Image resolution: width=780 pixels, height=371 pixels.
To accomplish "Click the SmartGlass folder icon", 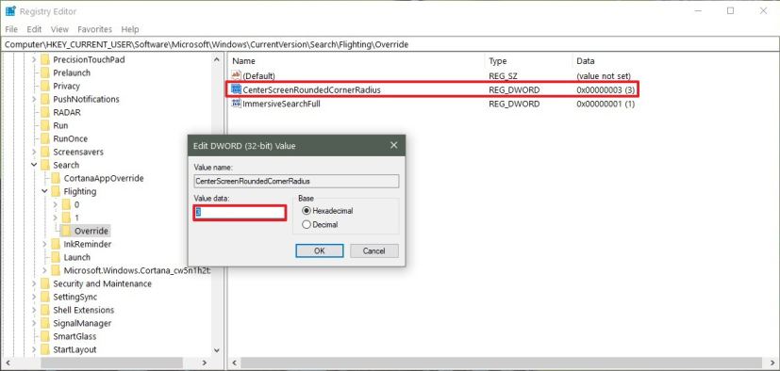I will click(45, 336).
